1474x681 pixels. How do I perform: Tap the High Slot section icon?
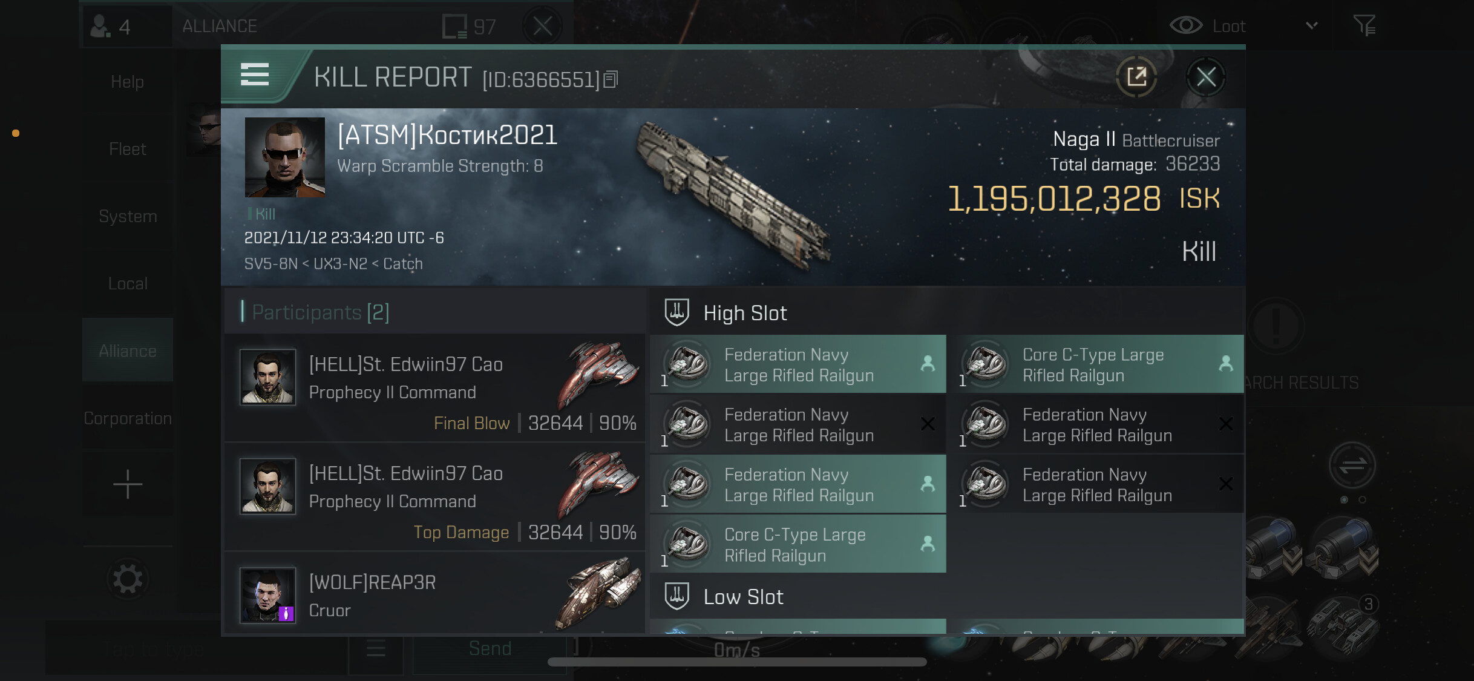676,312
